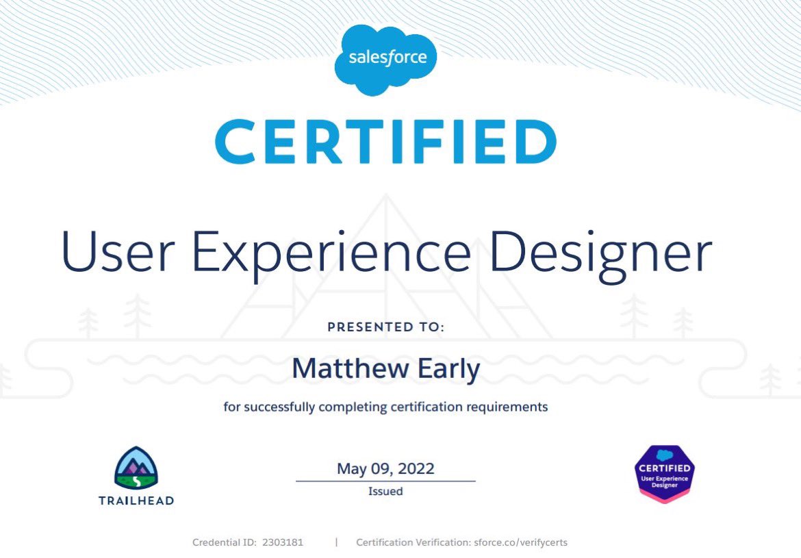Open the sforce.co/verifycerts verification link
801x558 pixels.
[x=520, y=542]
